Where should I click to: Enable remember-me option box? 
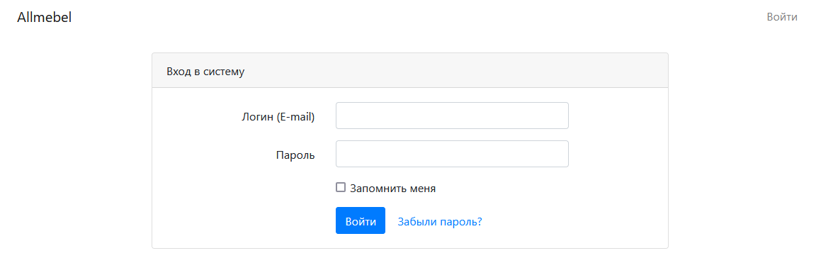341,187
